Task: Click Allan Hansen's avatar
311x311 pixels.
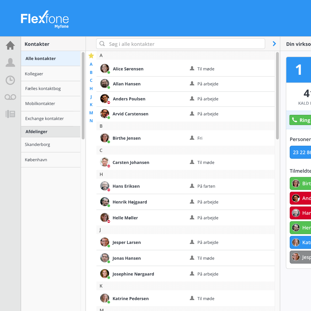Action: 105,84
